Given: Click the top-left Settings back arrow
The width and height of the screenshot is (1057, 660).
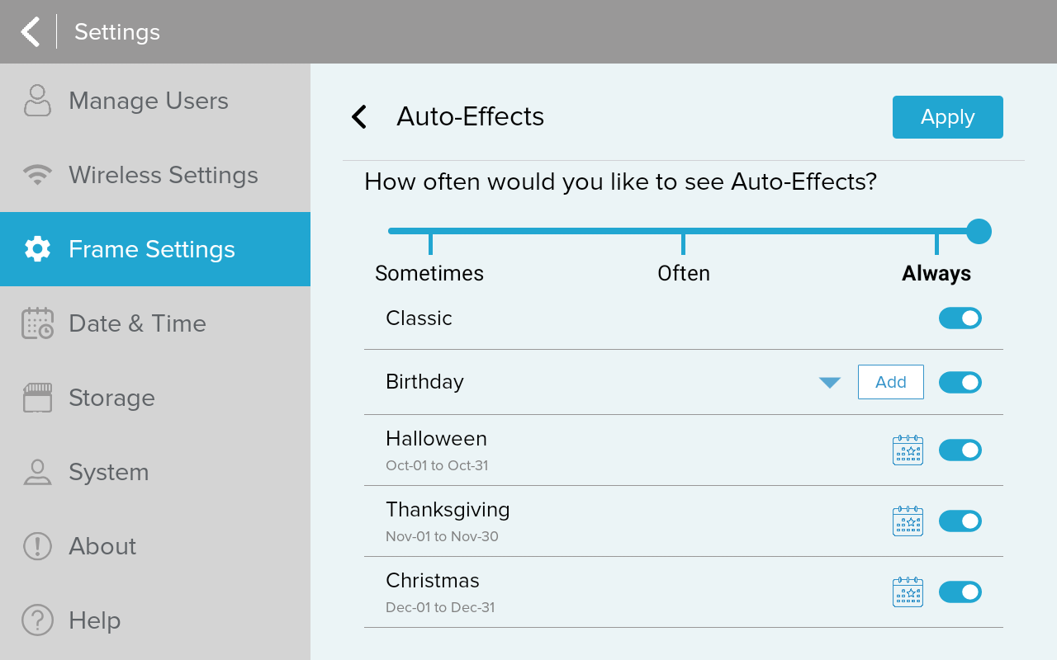Looking at the screenshot, I should point(31,32).
